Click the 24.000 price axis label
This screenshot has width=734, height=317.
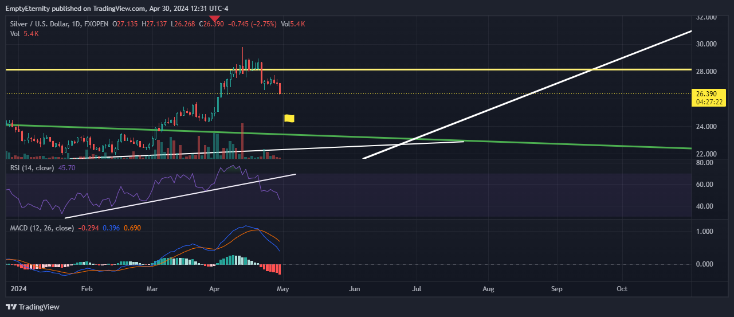[706, 127]
